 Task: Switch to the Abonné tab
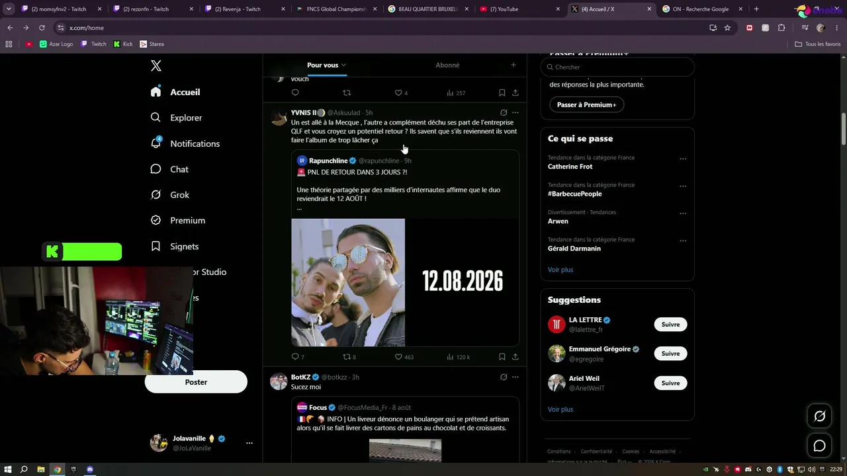coord(447,65)
